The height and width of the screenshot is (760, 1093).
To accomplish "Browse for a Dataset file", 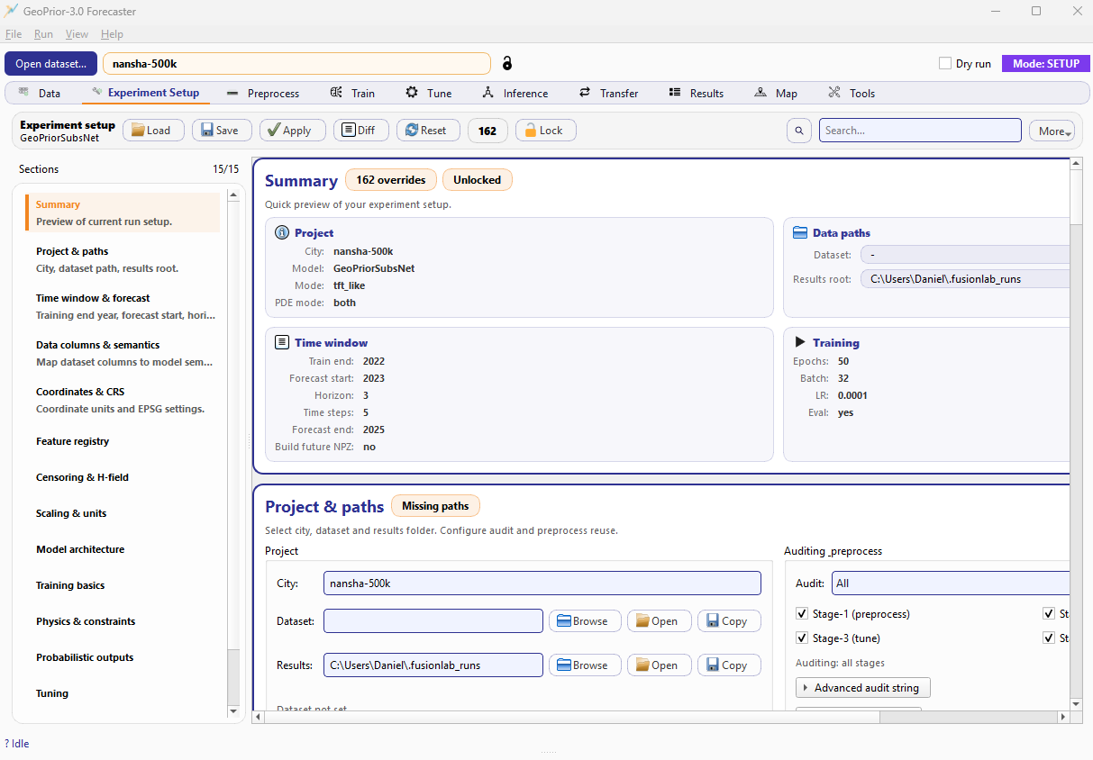I will point(584,621).
